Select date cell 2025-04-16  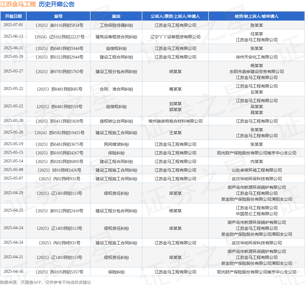(x=13, y=271)
